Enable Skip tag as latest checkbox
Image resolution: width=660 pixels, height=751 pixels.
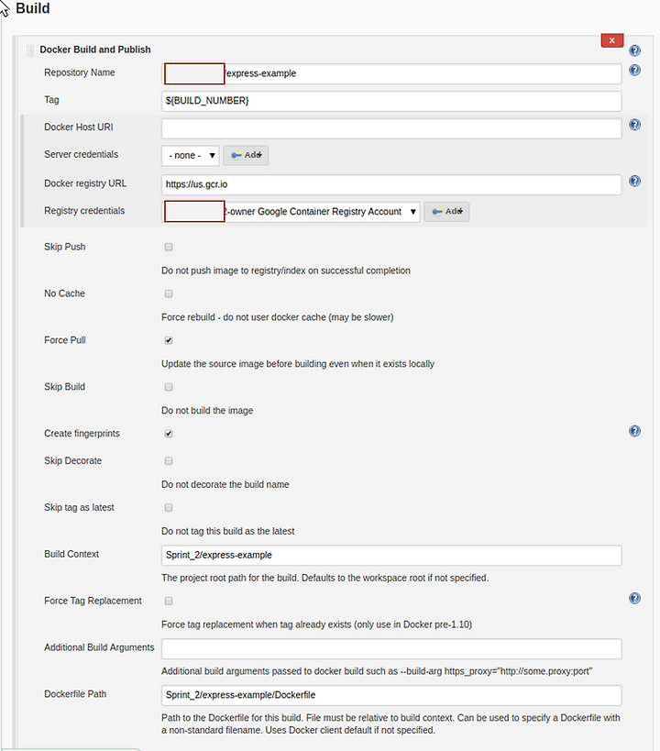pyautogui.click(x=169, y=507)
